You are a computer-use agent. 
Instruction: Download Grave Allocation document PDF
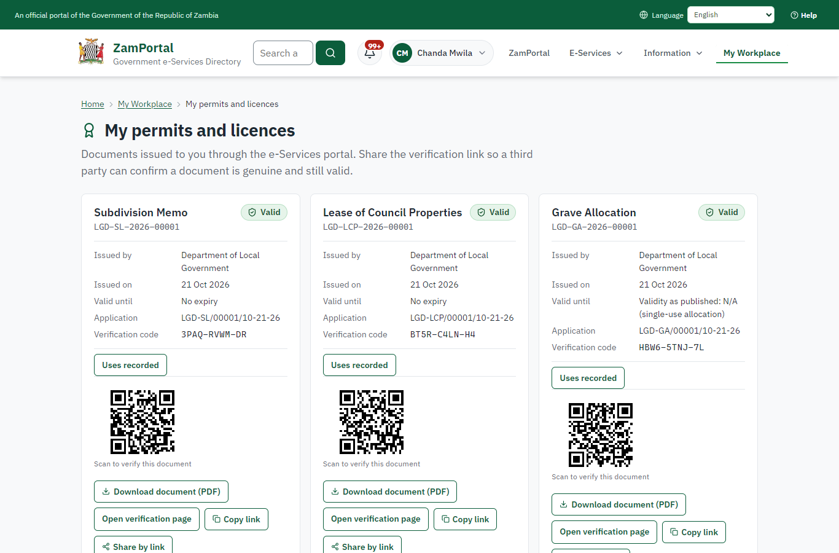pos(619,504)
